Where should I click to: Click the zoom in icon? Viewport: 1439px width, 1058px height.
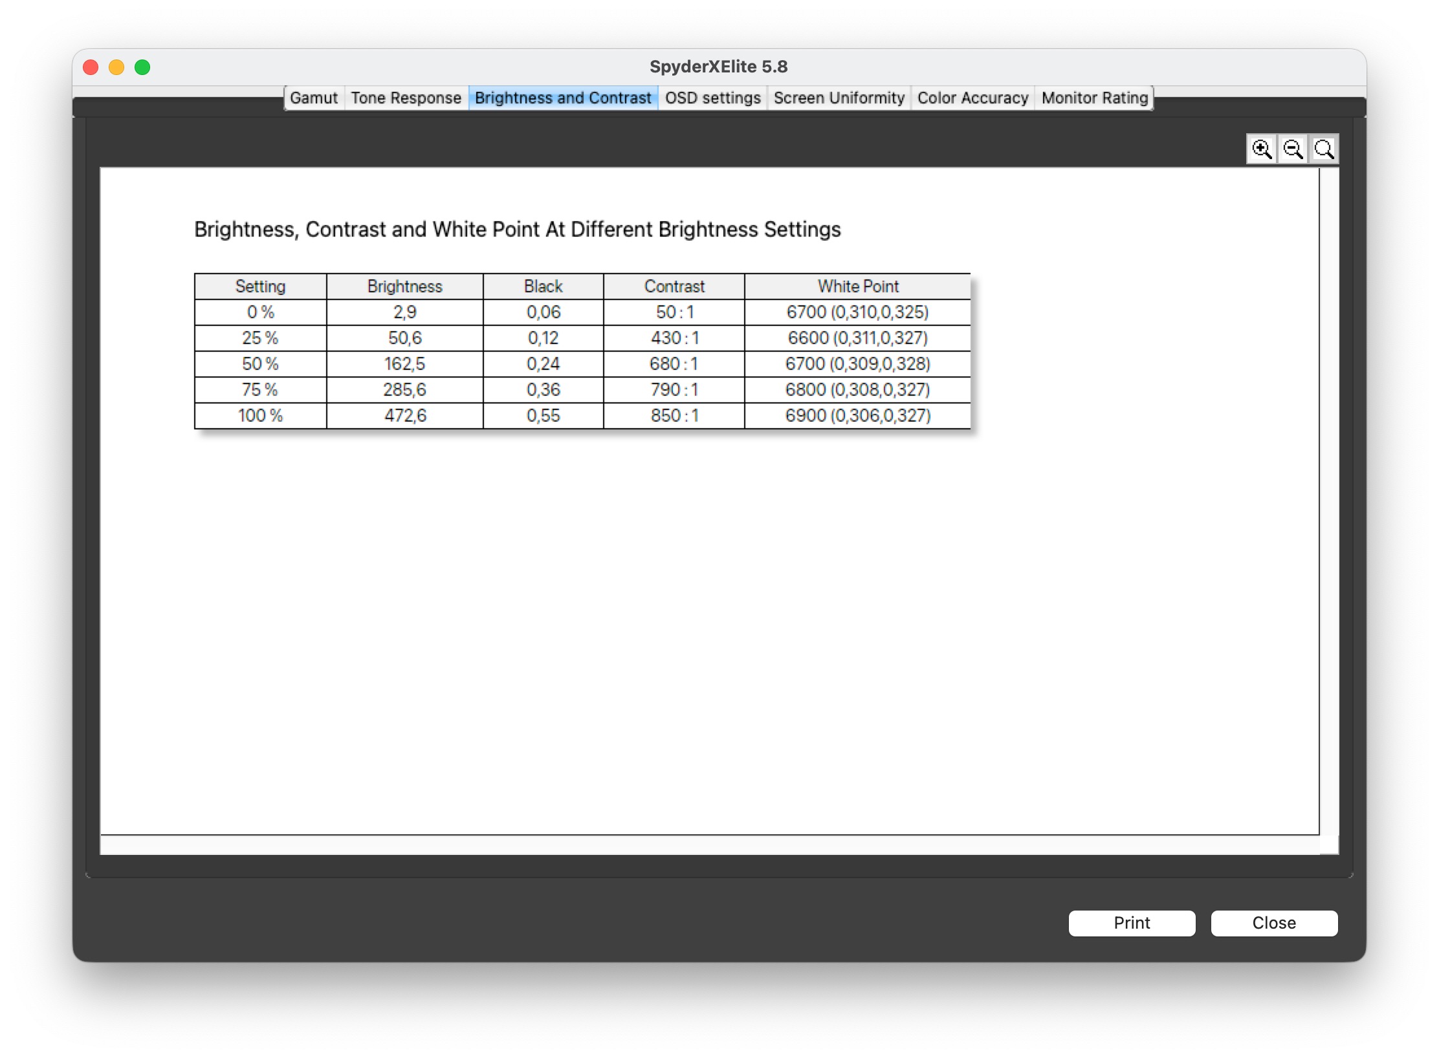click(1260, 149)
